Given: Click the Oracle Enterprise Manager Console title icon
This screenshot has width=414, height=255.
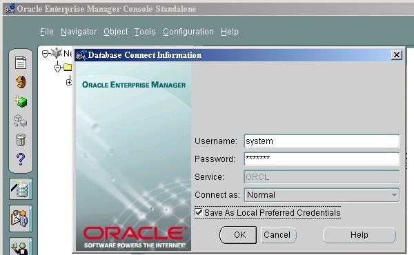Looking at the screenshot, I should [x=10, y=9].
